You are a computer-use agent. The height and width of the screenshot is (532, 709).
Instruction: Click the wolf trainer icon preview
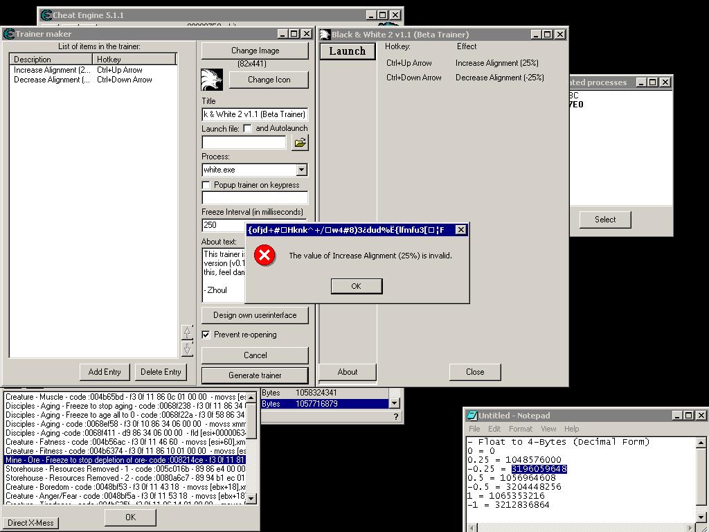tap(212, 80)
